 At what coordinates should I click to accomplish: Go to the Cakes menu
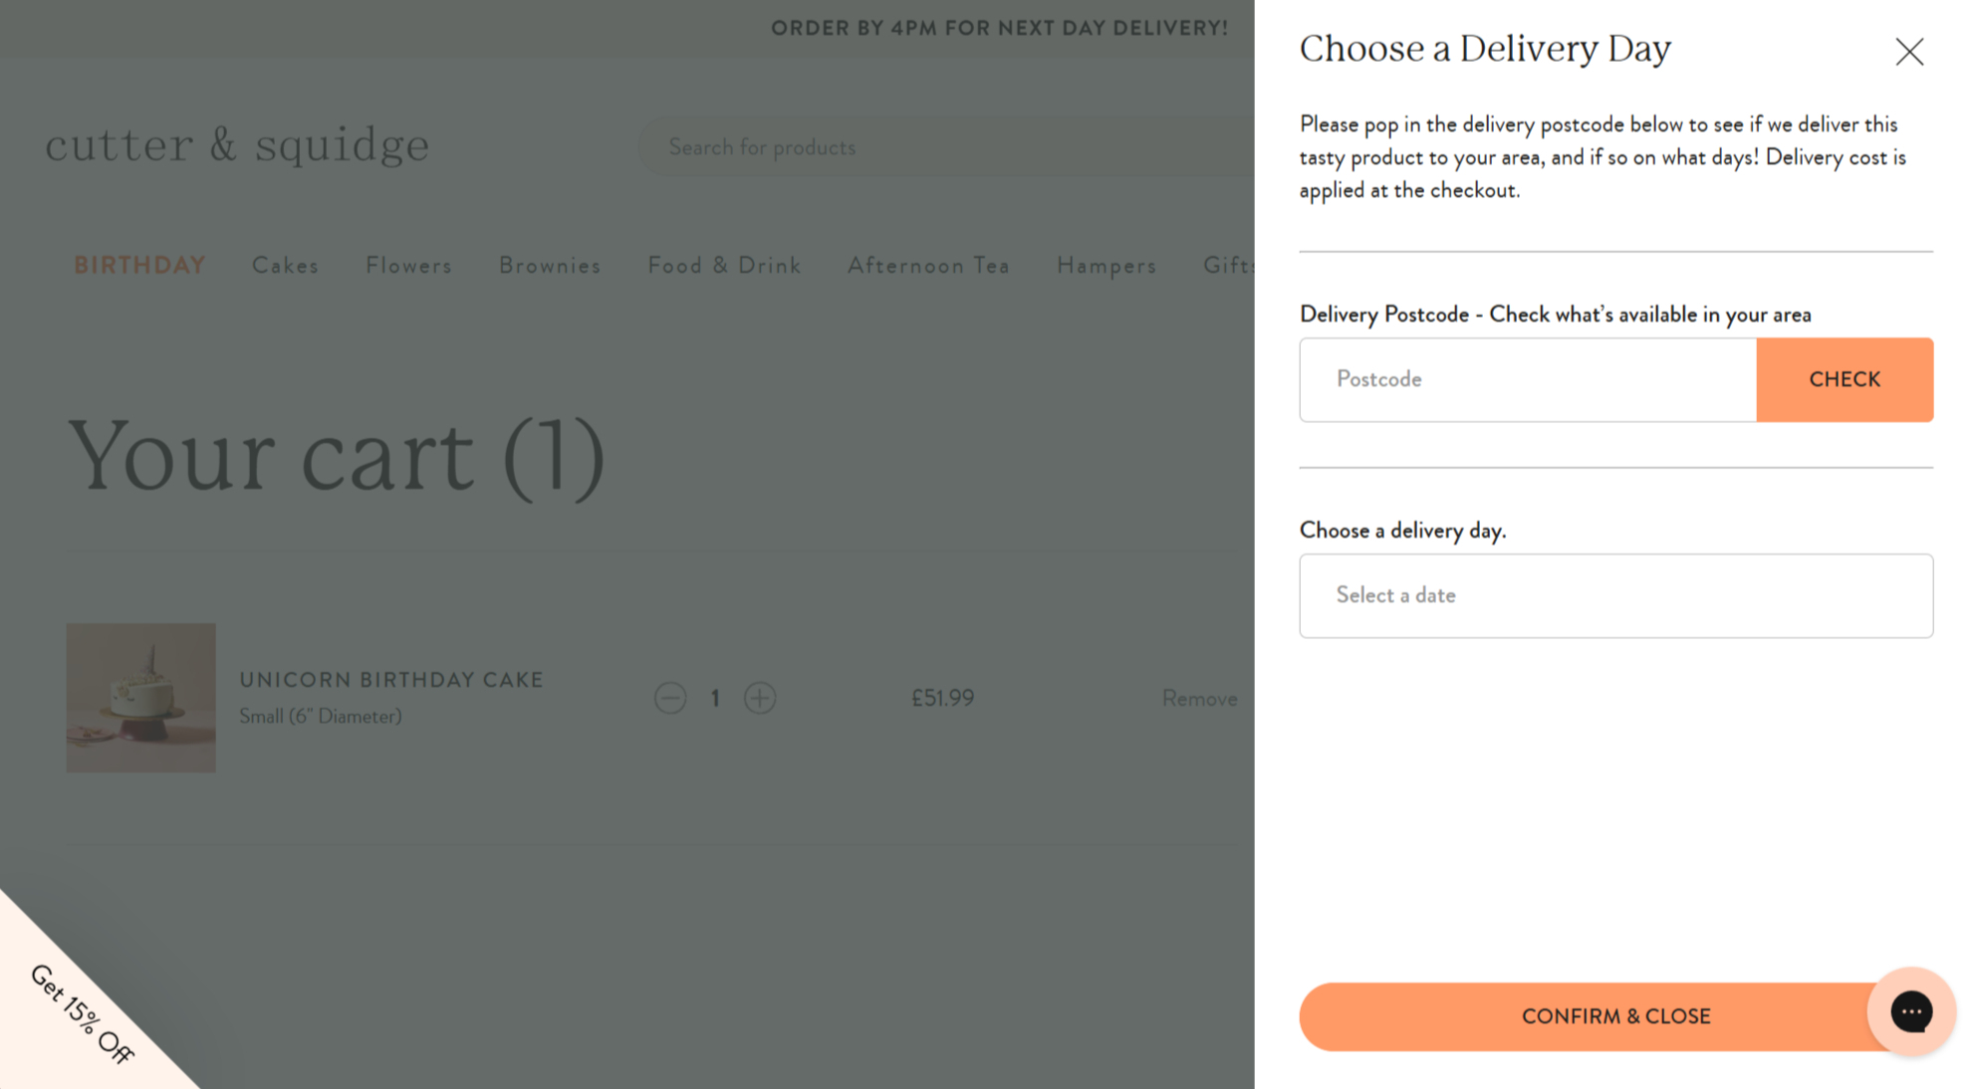click(x=286, y=266)
